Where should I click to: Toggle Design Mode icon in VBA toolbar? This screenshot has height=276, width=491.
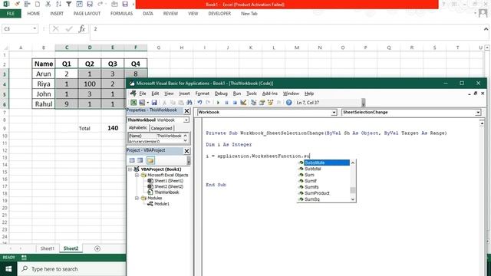243,102
